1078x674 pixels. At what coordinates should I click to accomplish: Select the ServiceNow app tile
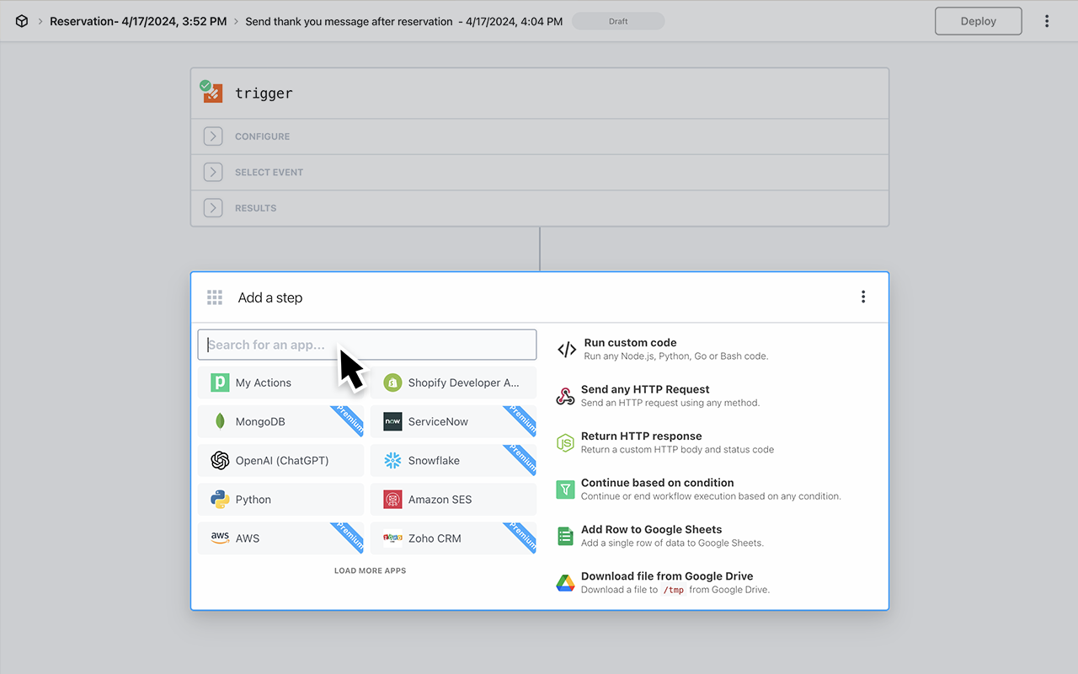coord(453,421)
